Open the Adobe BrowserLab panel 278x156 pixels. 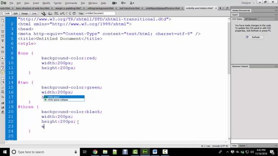point(241,10)
